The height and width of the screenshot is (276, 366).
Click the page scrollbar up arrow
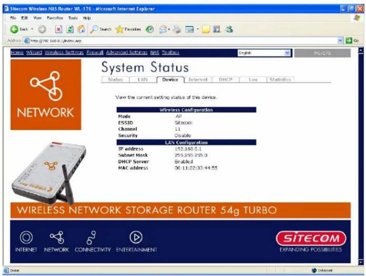click(x=361, y=50)
